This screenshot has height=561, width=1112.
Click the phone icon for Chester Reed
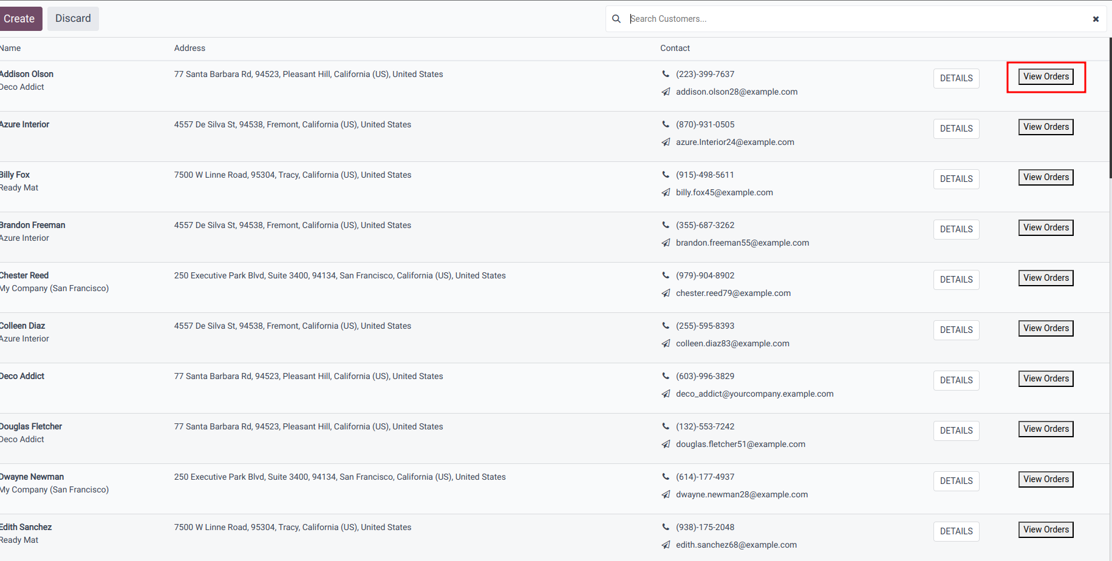tap(666, 275)
